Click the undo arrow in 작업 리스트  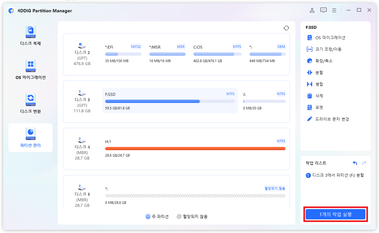pyautogui.click(x=355, y=163)
